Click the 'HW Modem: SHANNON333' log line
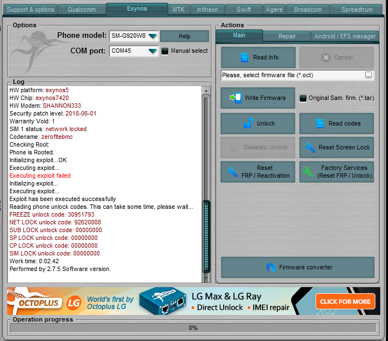The width and height of the screenshot is (388, 341). pyautogui.click(x=46, y=106)
